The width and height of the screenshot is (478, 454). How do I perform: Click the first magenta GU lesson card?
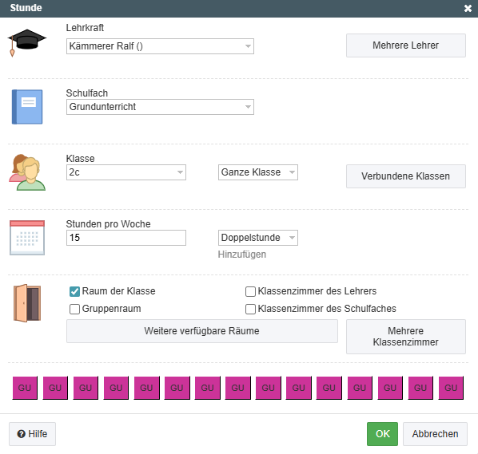pyautogui.click(x=25, y=388)
